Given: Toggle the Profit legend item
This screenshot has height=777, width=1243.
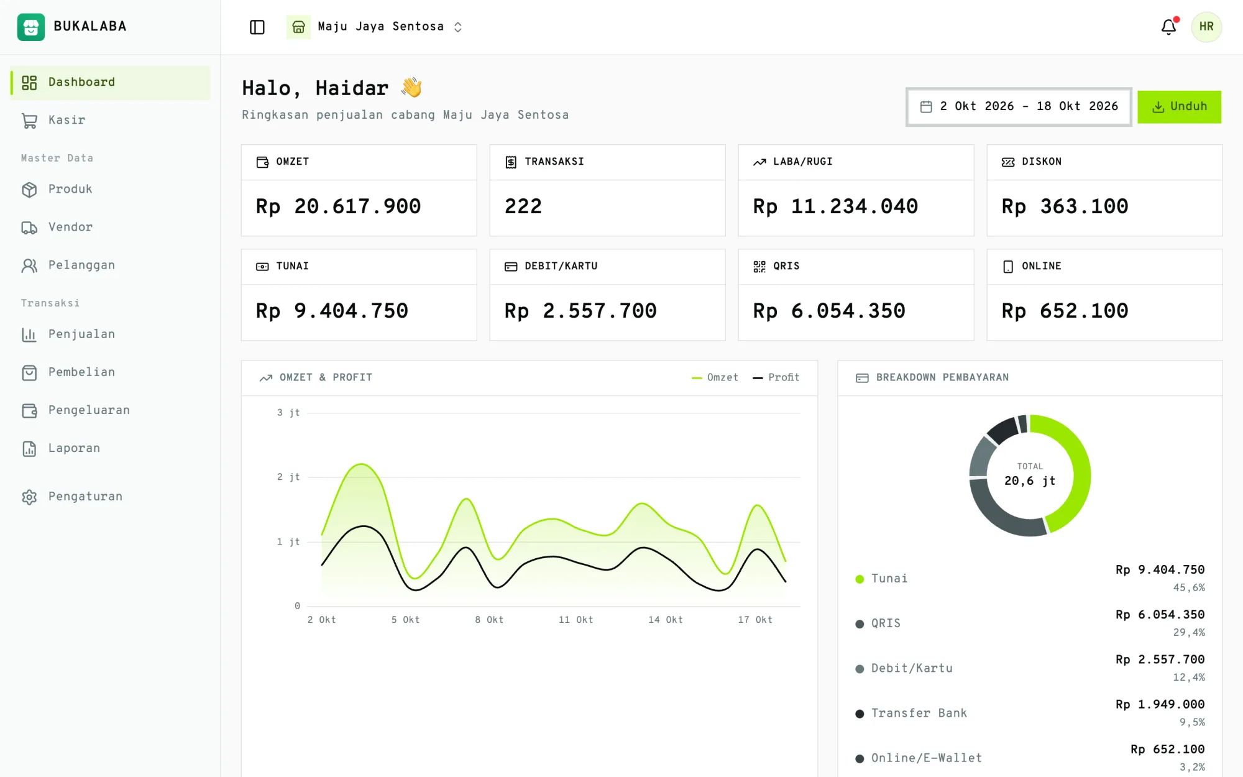Looking at the screenshot, I should [x=776, y=378].
